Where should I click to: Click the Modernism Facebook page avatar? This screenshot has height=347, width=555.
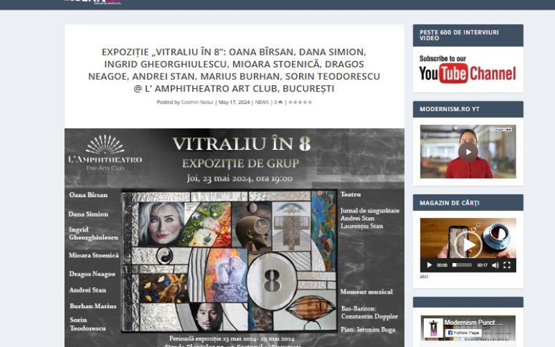[433, 328]
